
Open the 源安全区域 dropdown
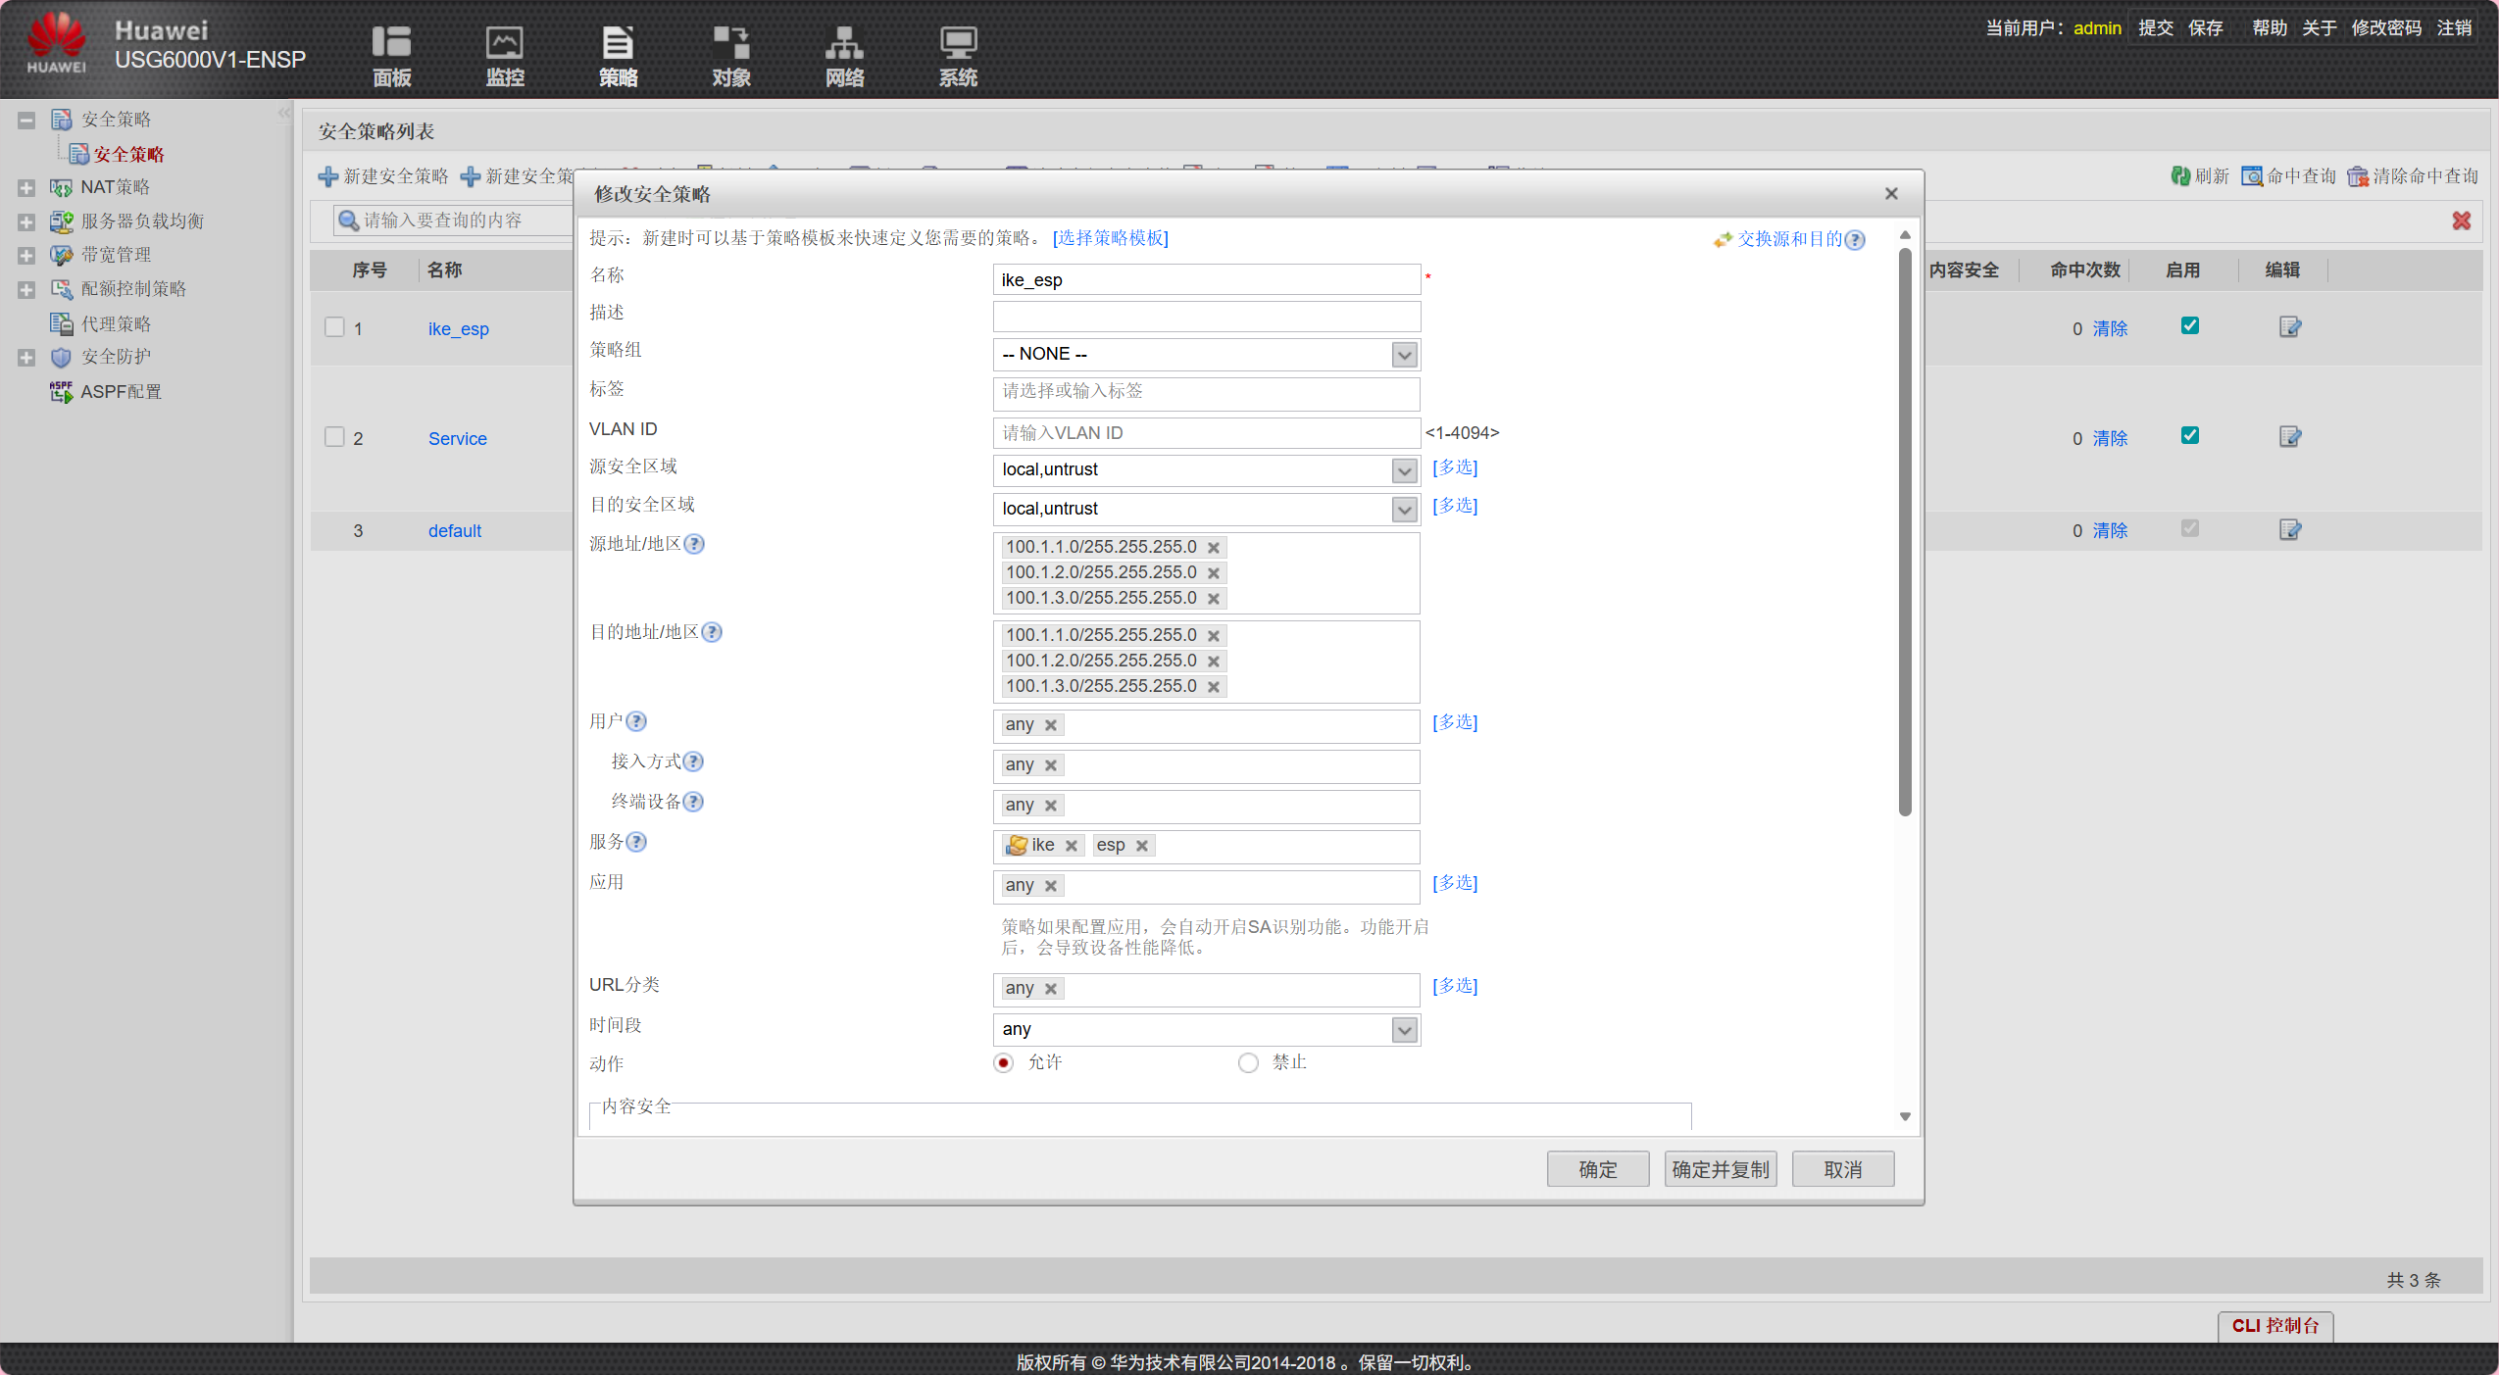click(x=1404, y=470)
